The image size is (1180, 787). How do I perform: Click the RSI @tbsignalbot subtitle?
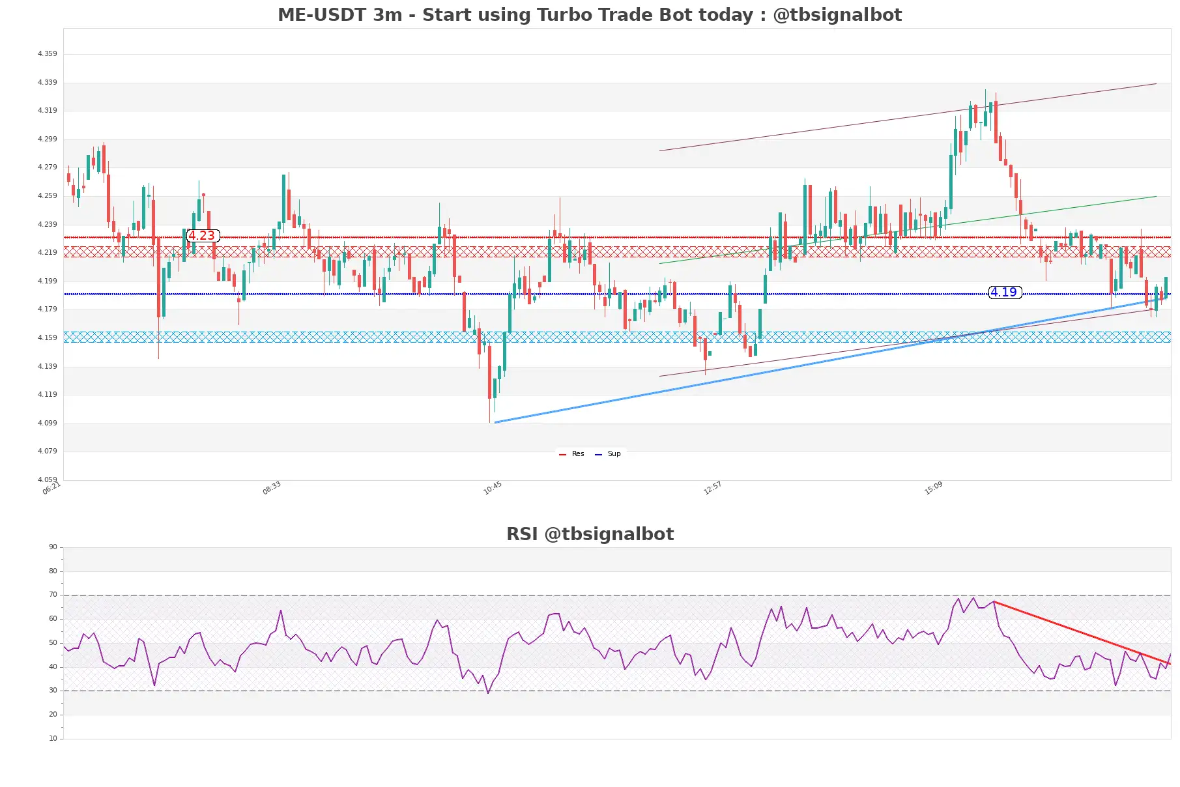click(590, 534)
